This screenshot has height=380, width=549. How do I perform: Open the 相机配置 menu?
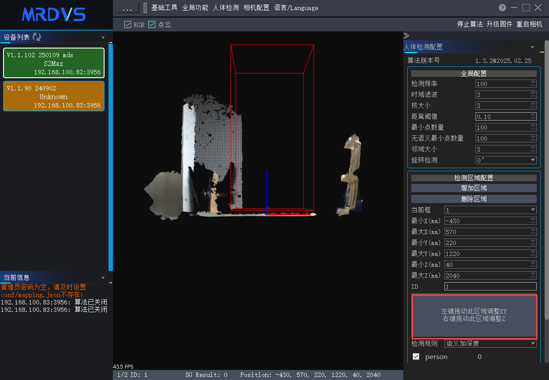pos(256,8)
